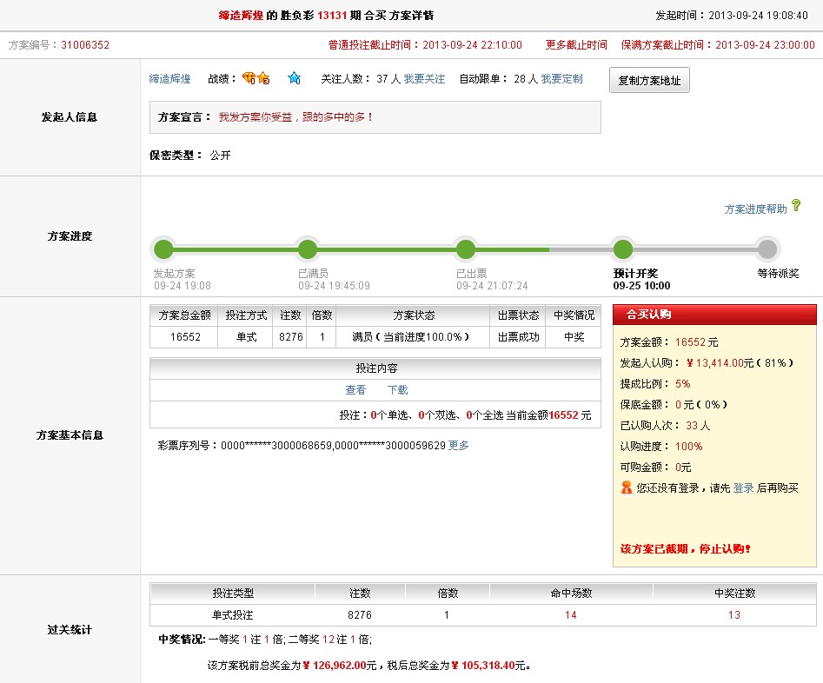Follow the initiator via 我要关注
The height and width of the screenshot is (683, 823).
[424, 79]
